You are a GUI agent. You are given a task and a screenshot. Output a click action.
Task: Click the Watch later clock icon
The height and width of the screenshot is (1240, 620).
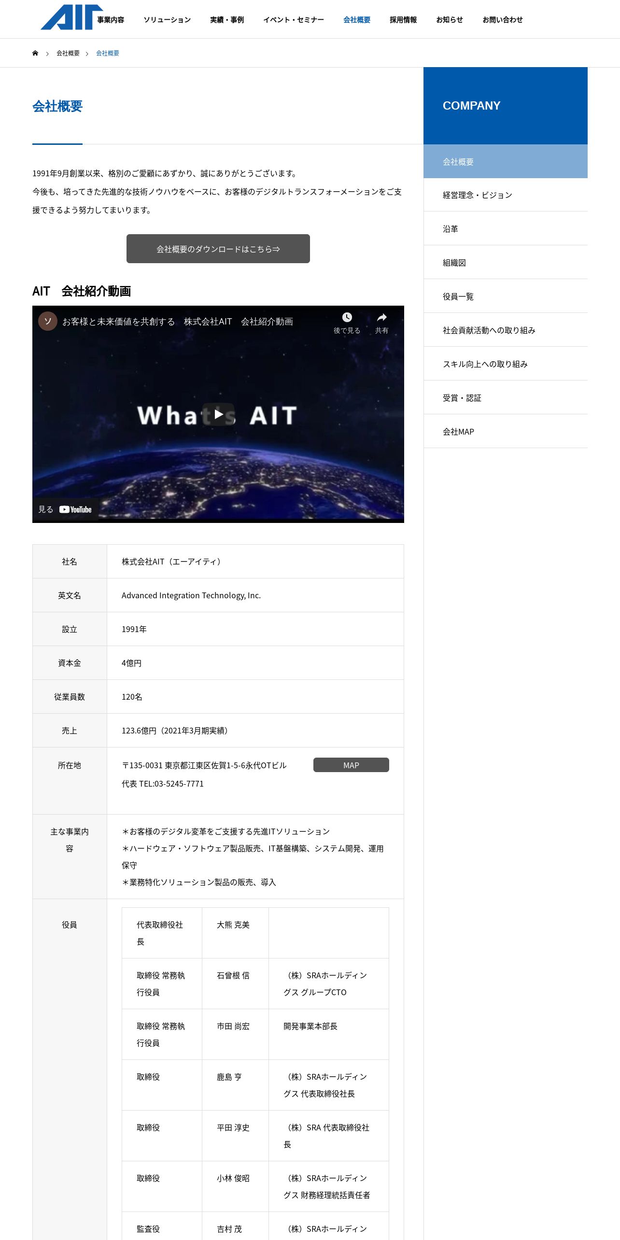tap(347, 317)
